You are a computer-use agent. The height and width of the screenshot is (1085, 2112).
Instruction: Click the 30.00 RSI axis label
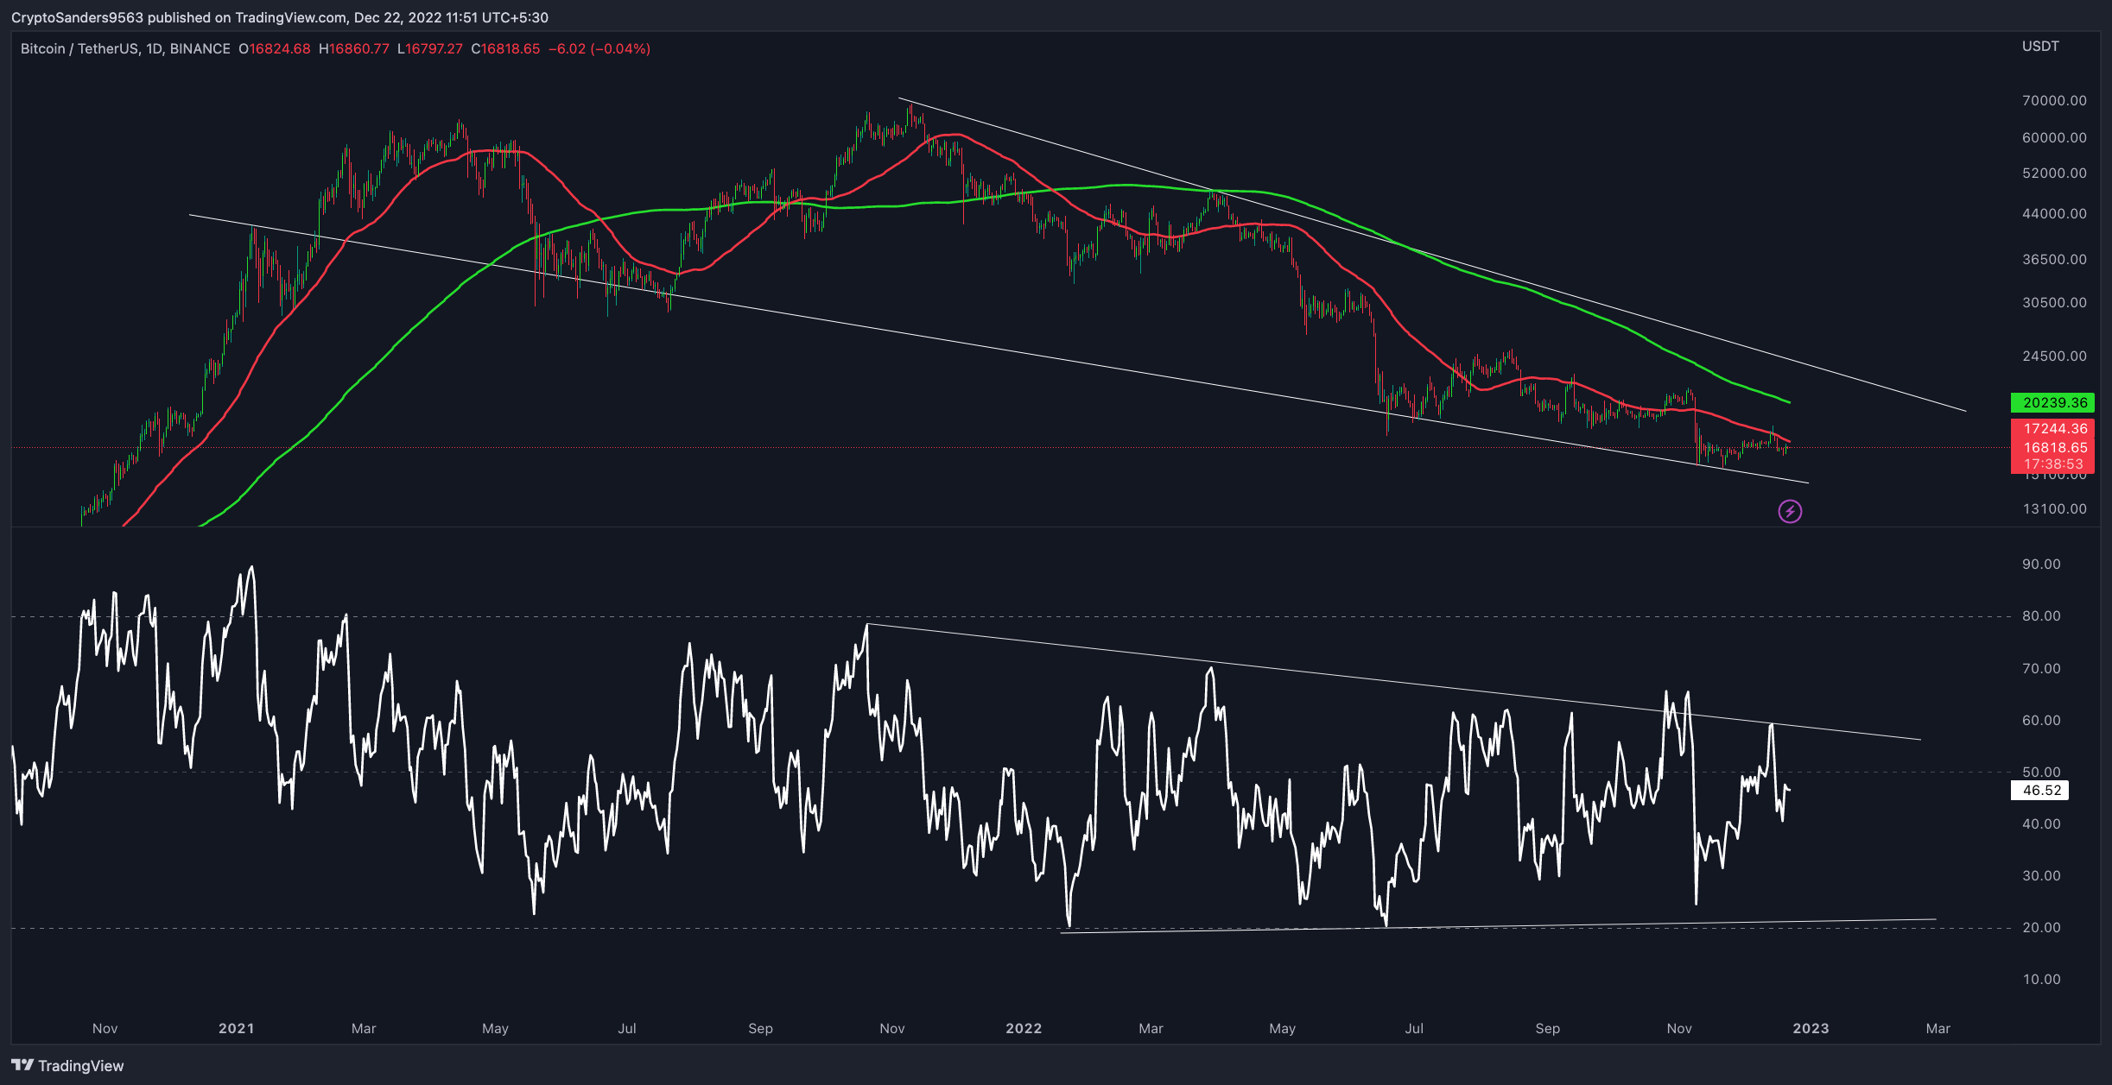coord(2041,876)
